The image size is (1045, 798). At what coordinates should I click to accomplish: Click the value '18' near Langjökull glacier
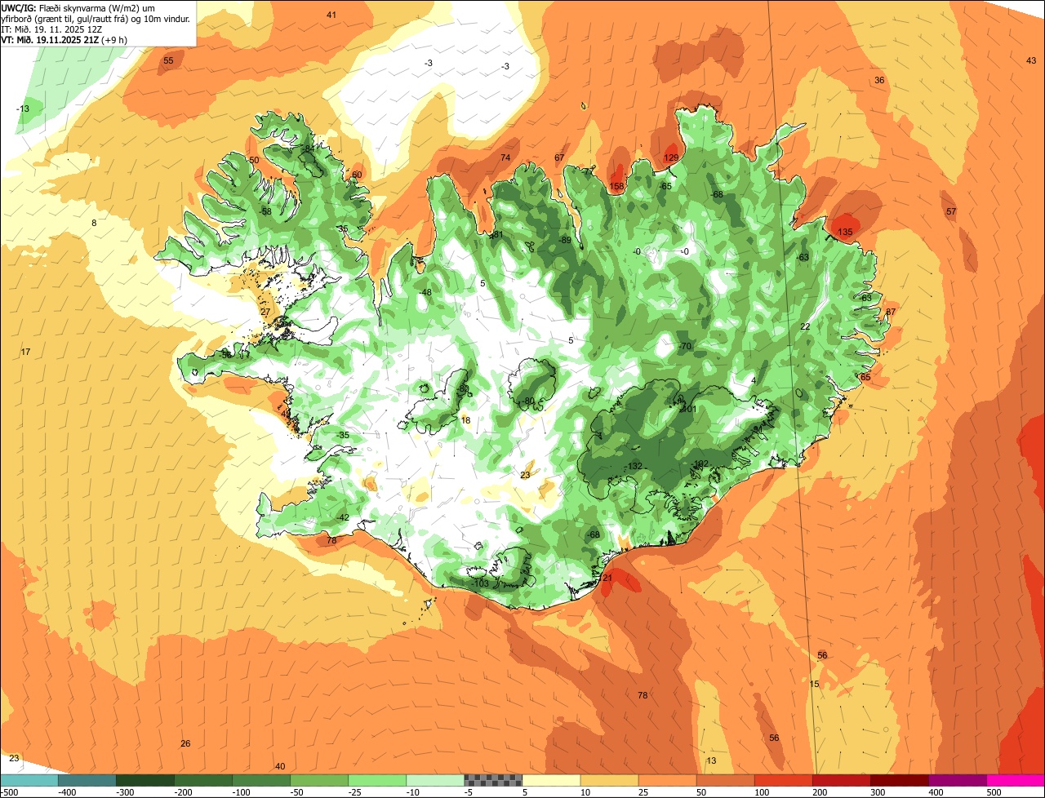(x=465, y=420)
